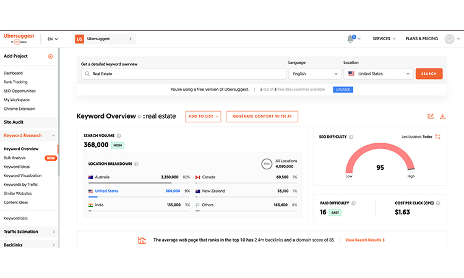Click the SEO difficulty gauge
The width and height of the screenshot is (464, 278).
380,158
